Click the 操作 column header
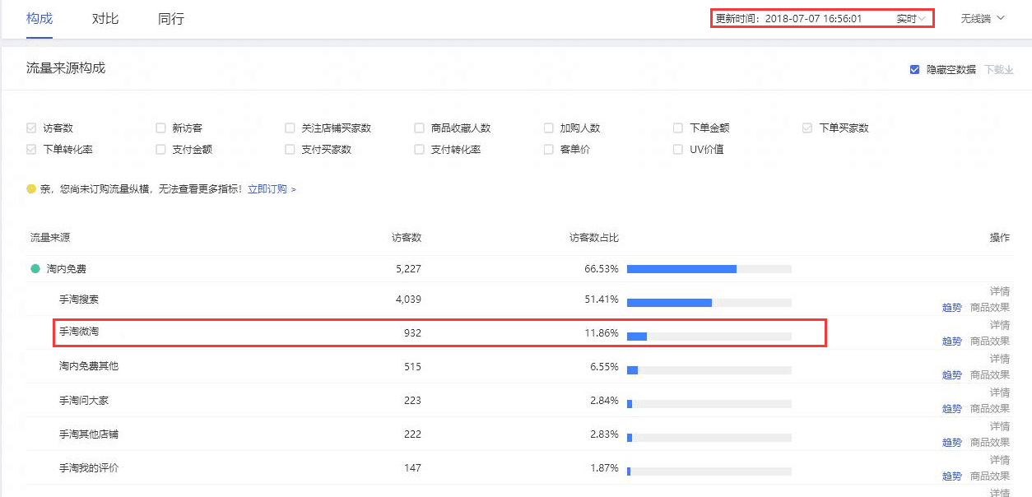 (1000, 238)
